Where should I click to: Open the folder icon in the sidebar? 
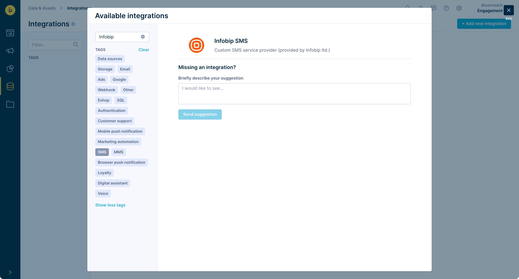coord(10,104)
